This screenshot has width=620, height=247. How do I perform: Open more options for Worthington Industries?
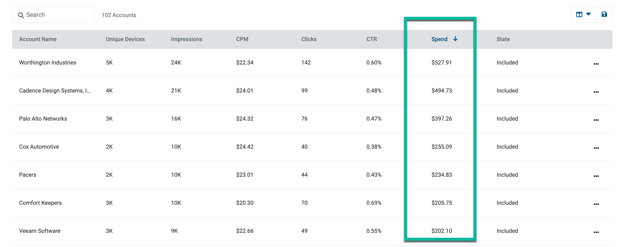click(x=596, y=64)
